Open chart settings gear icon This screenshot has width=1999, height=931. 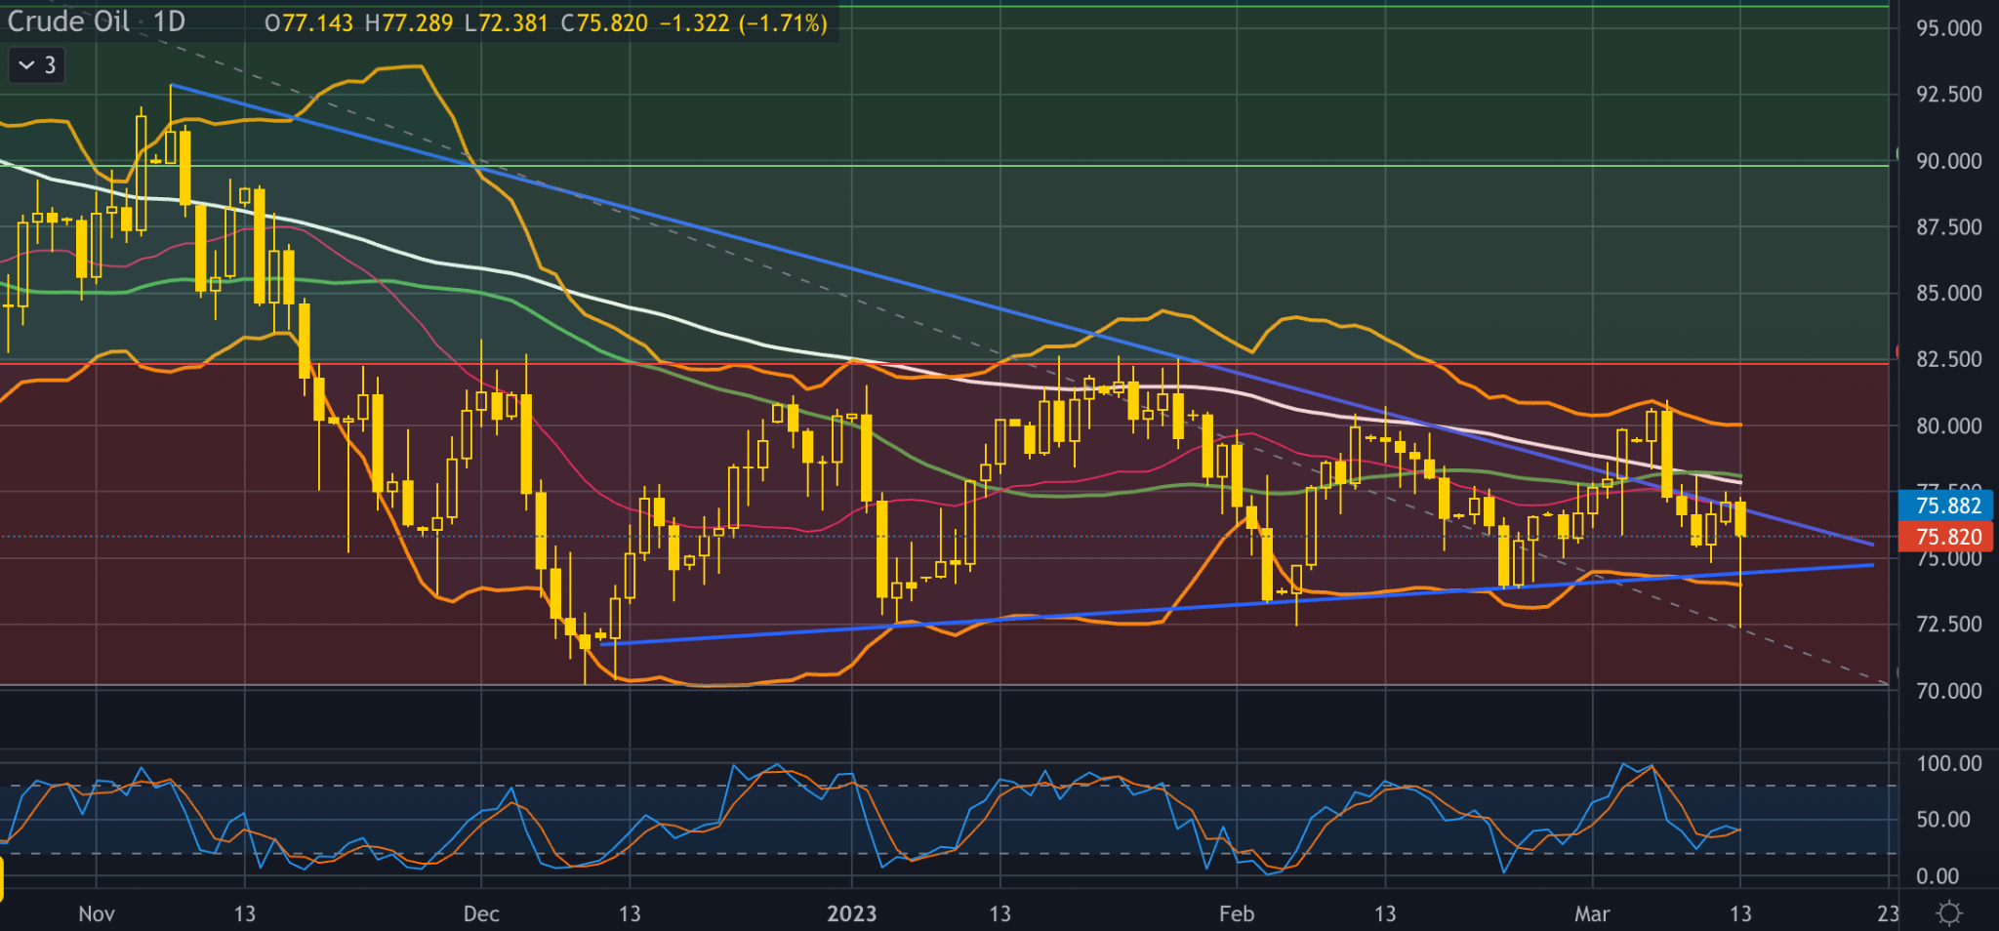(x=1949, y=913)
